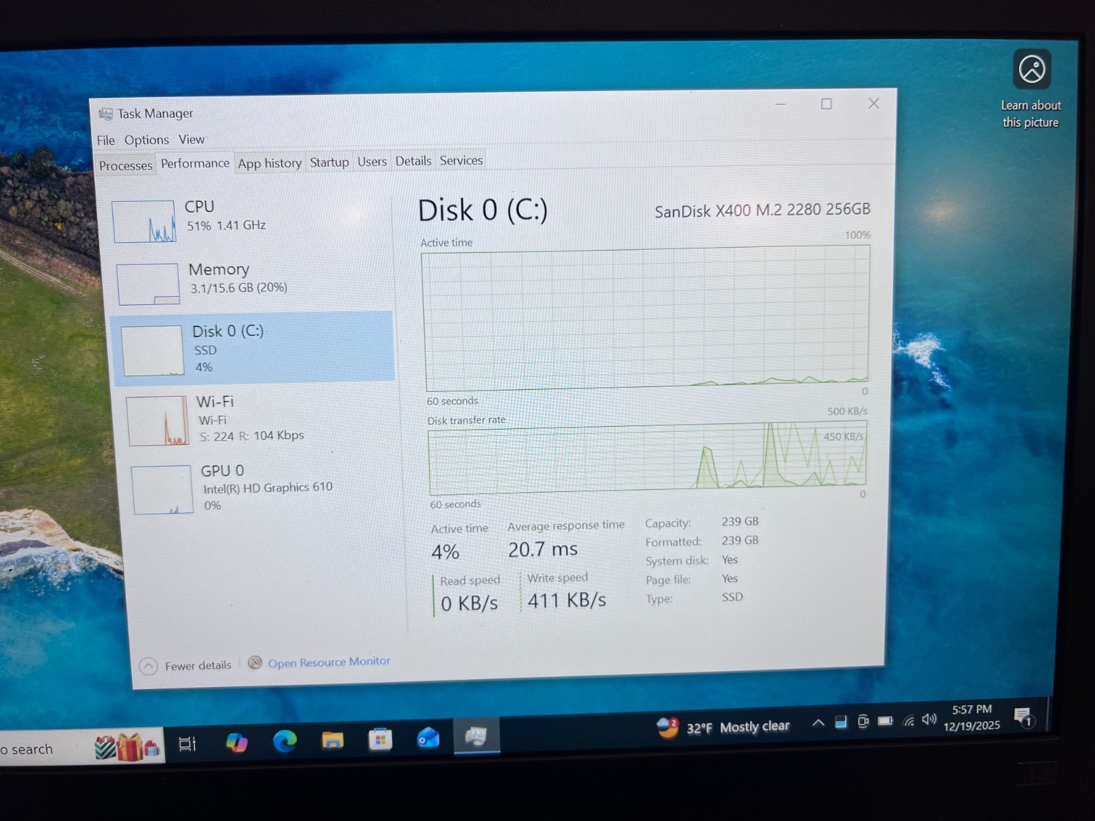The width and height of the screenshot is (1095, 821).
Task: Click the 20.7 ms response time value
Action: [543, 549]
